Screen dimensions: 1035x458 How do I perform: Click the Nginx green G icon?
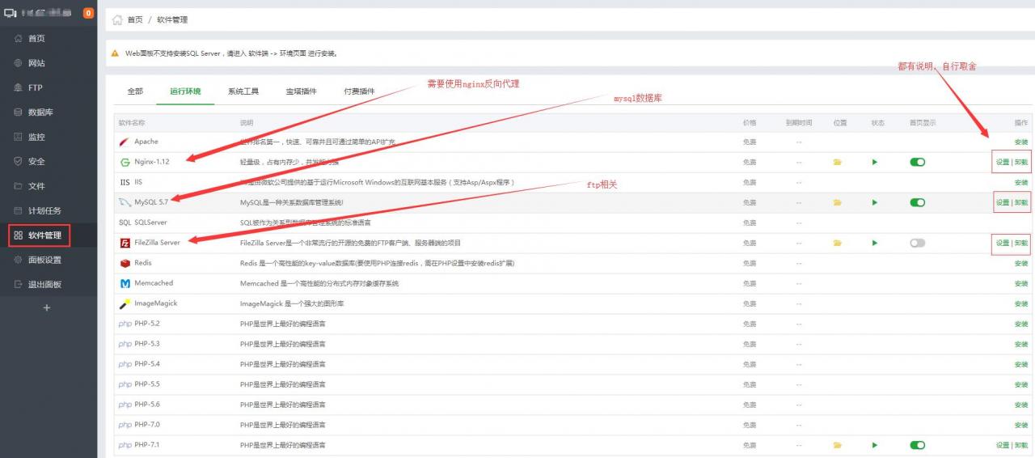click(125, 162)
